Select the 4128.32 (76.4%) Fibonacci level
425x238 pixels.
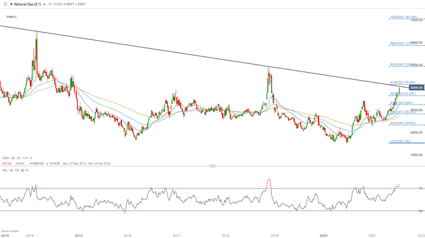402,82
